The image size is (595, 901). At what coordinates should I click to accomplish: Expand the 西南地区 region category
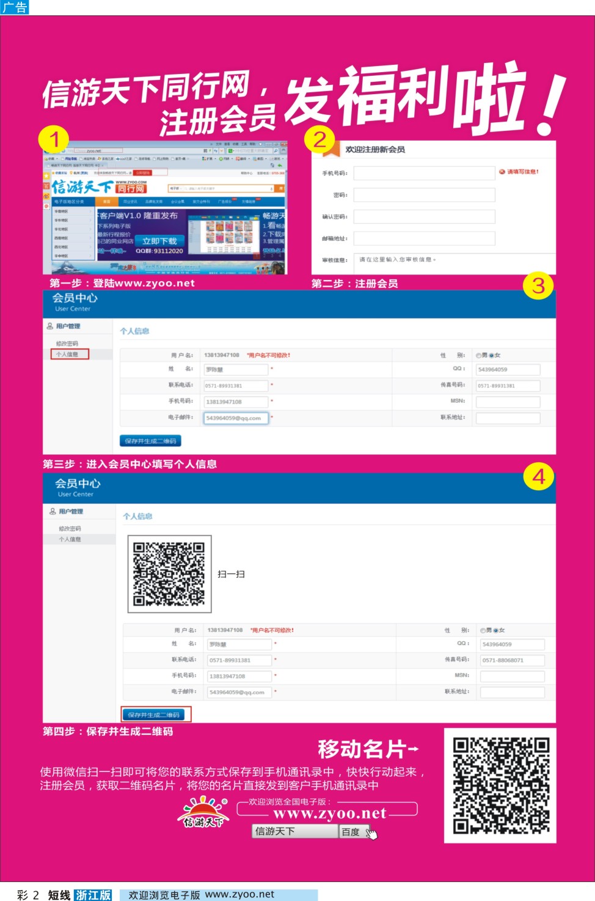pyautogui.click(x=73, y=238)
